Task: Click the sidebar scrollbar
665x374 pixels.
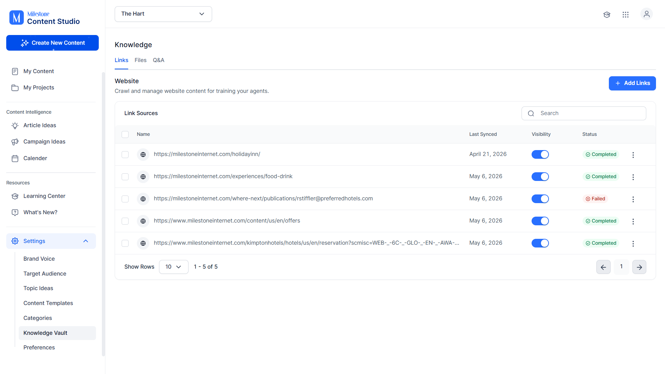Action: click(103, 214)
